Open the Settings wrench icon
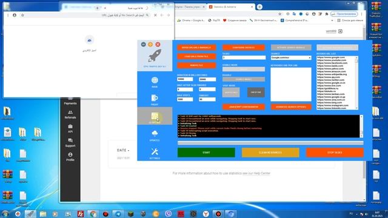Viewport: 388px width, 218px height. click(155, 152)
